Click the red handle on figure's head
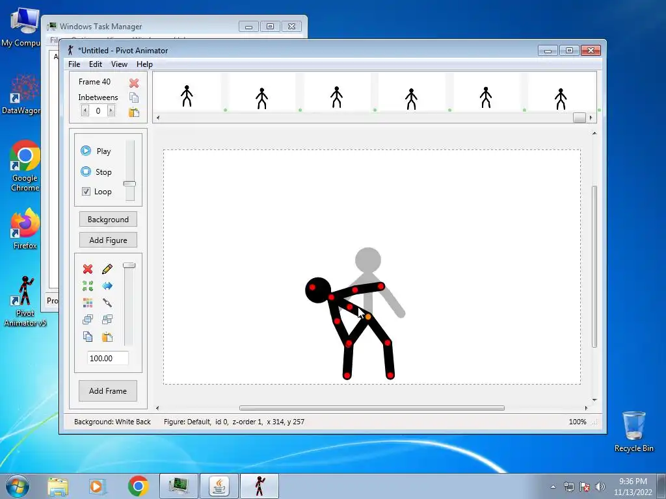The image size is (666, 499). [x=313, y=287]
